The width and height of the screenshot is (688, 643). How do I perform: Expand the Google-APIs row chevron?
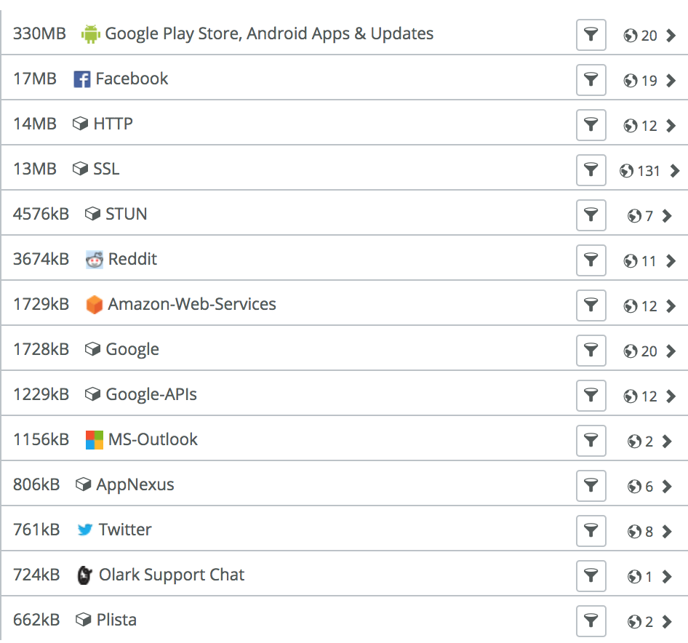click(671, 396)
